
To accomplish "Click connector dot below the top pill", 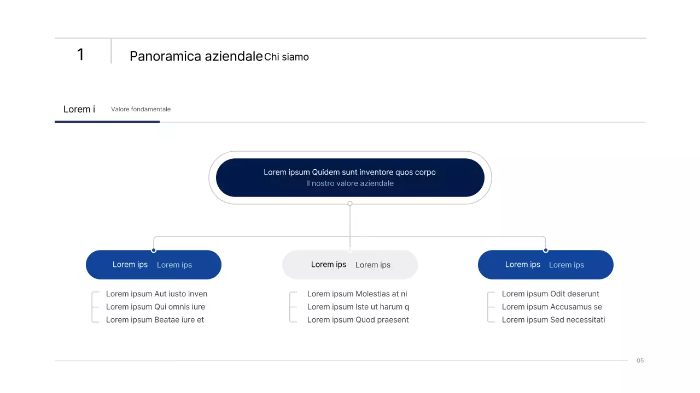I will pyautogui.click(x=350, y=204).
